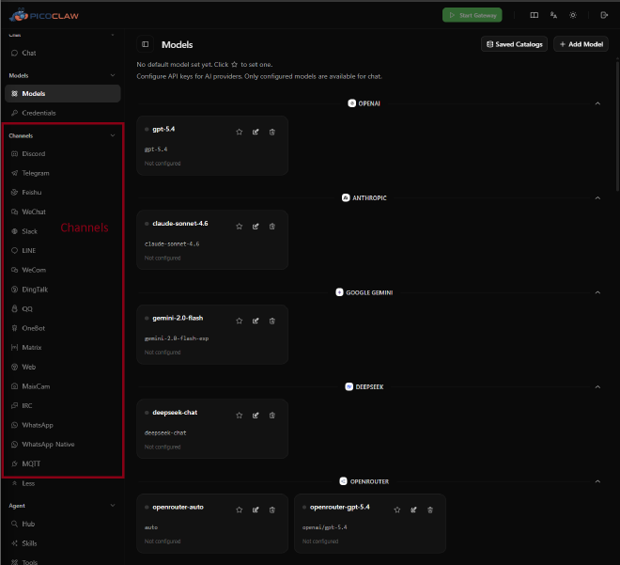
Task: Delete the openrouter-auto model
Action: click(272, 510)
